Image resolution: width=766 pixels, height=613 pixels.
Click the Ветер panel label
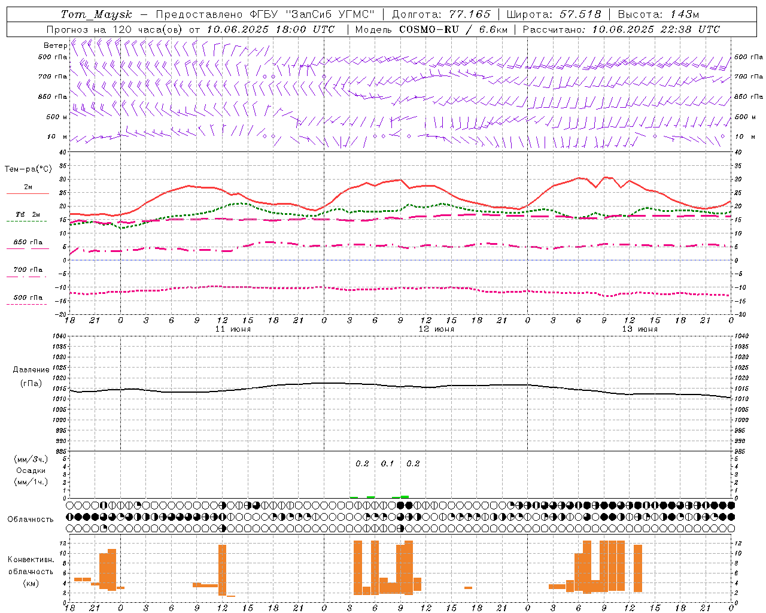[55, 45]
